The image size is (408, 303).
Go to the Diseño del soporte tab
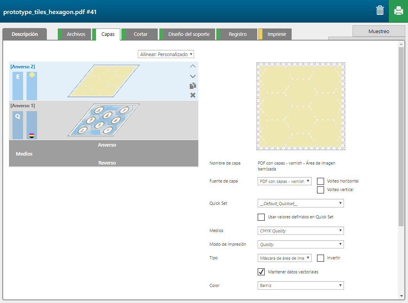click(x=189, y=34)
